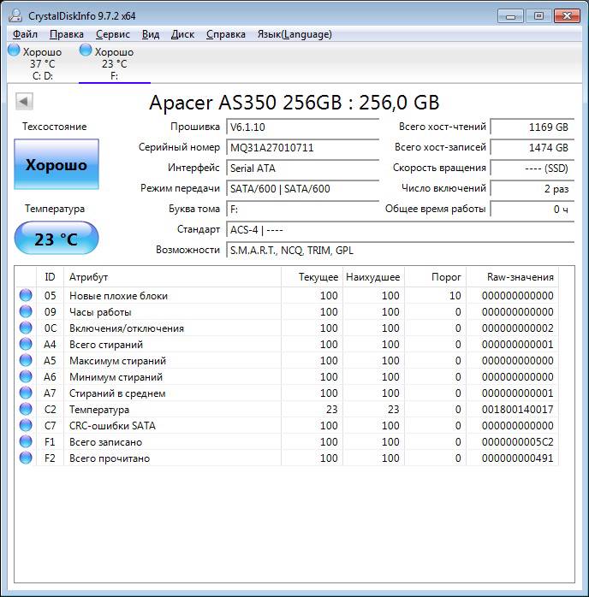
Task: Click status orb for Всего записано row
Action: click(26, 442)
